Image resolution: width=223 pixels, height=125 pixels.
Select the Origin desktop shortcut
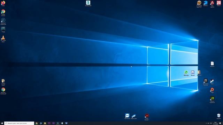click(212, 90)
